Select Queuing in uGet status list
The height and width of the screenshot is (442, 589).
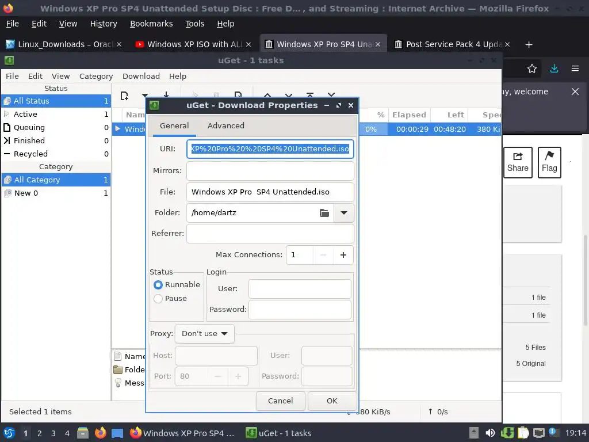(56, 127)
